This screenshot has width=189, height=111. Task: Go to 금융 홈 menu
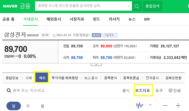[x=9, y=19]
